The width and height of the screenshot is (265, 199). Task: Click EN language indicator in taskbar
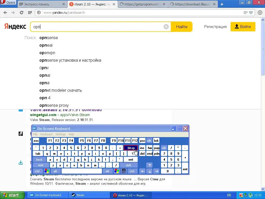pos(229,195)
